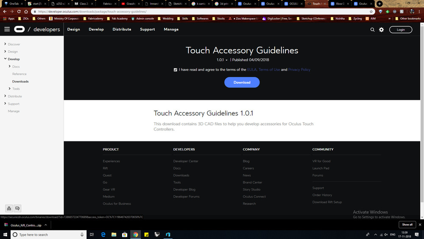
Task: Show hidden system tray icons
Action: click(375, 235)
